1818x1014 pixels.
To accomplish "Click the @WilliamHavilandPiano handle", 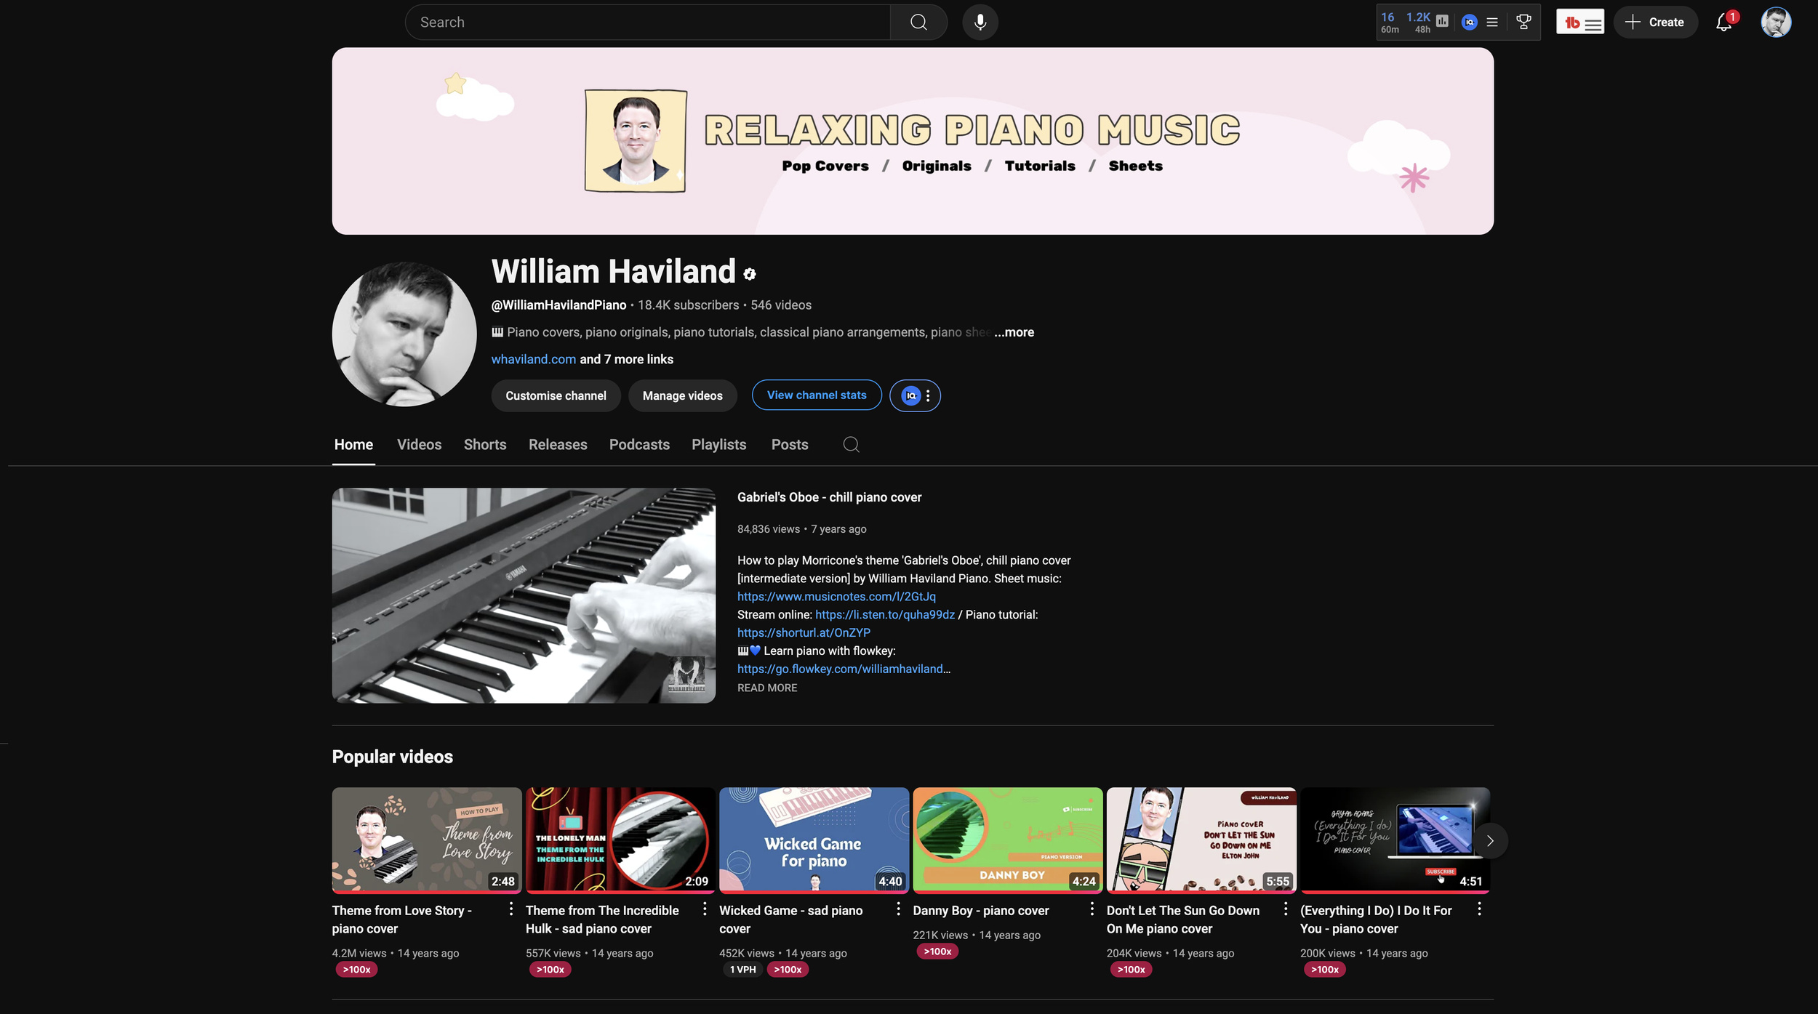I will [x=558, y=305].
